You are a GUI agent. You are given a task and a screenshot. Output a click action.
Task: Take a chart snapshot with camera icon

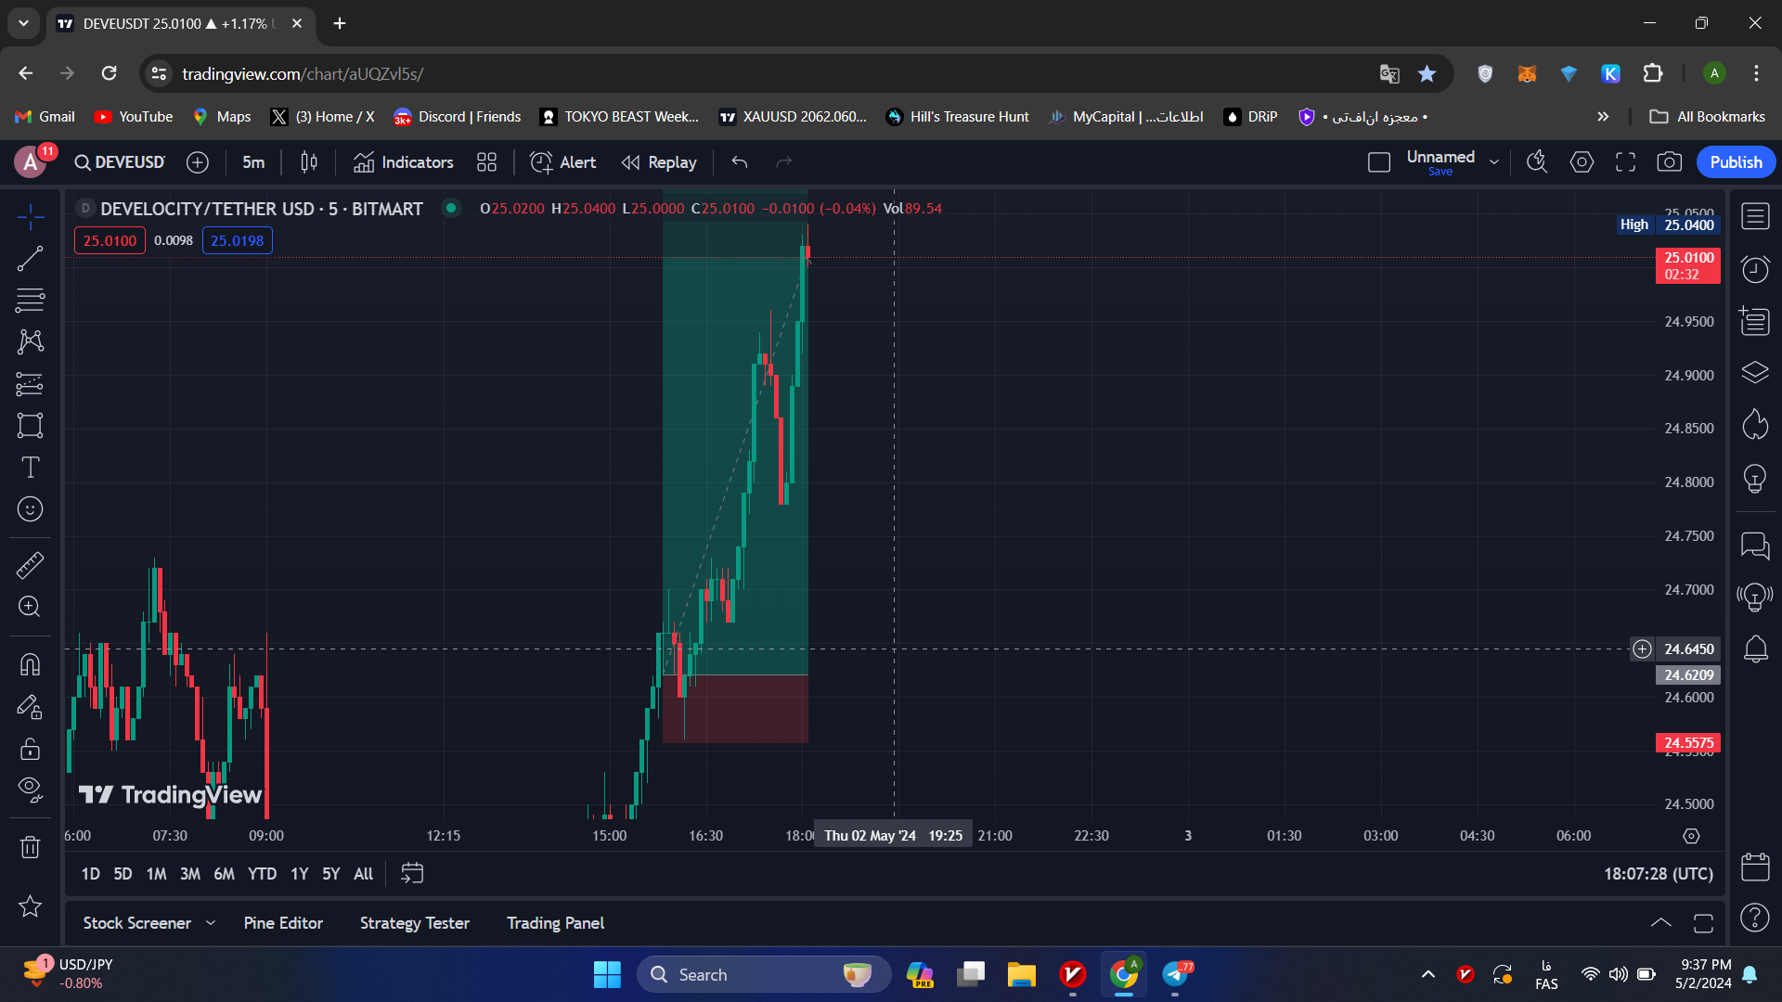1669,162
